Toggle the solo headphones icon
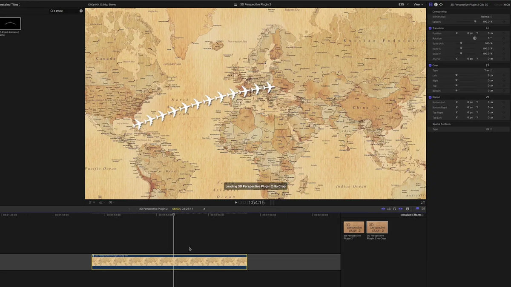 click(395, 209)
